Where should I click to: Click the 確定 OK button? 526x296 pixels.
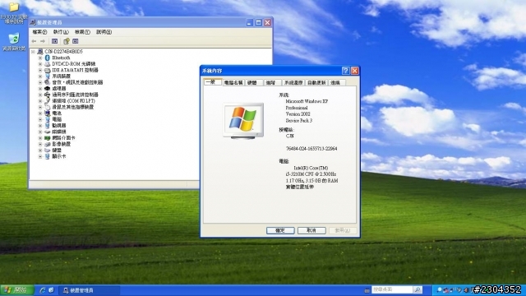tap(280, 230)
